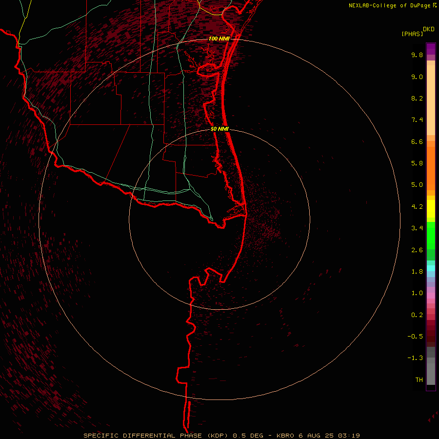
Task: Select the 100 NMI range ring label
Action: coord(219,39)
